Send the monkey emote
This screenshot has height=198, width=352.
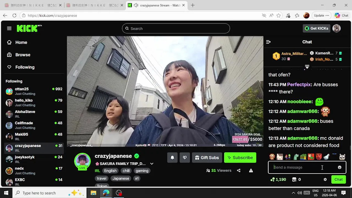click(x=272, y=157)
